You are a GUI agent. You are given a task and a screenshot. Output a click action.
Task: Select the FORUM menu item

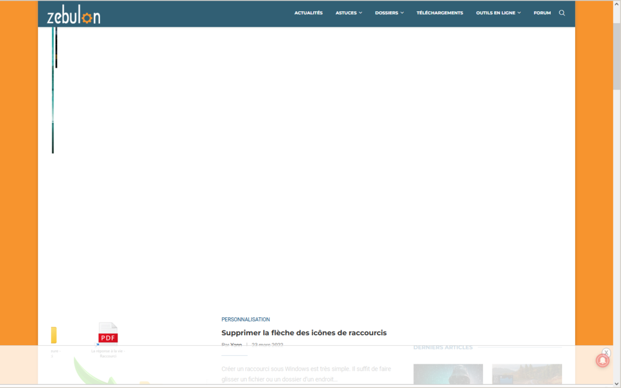point(542,12)
